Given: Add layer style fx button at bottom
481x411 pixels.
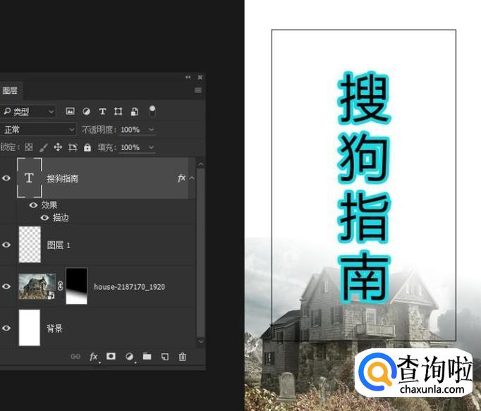Looking at the screenshot, I should tap(94, 357).
